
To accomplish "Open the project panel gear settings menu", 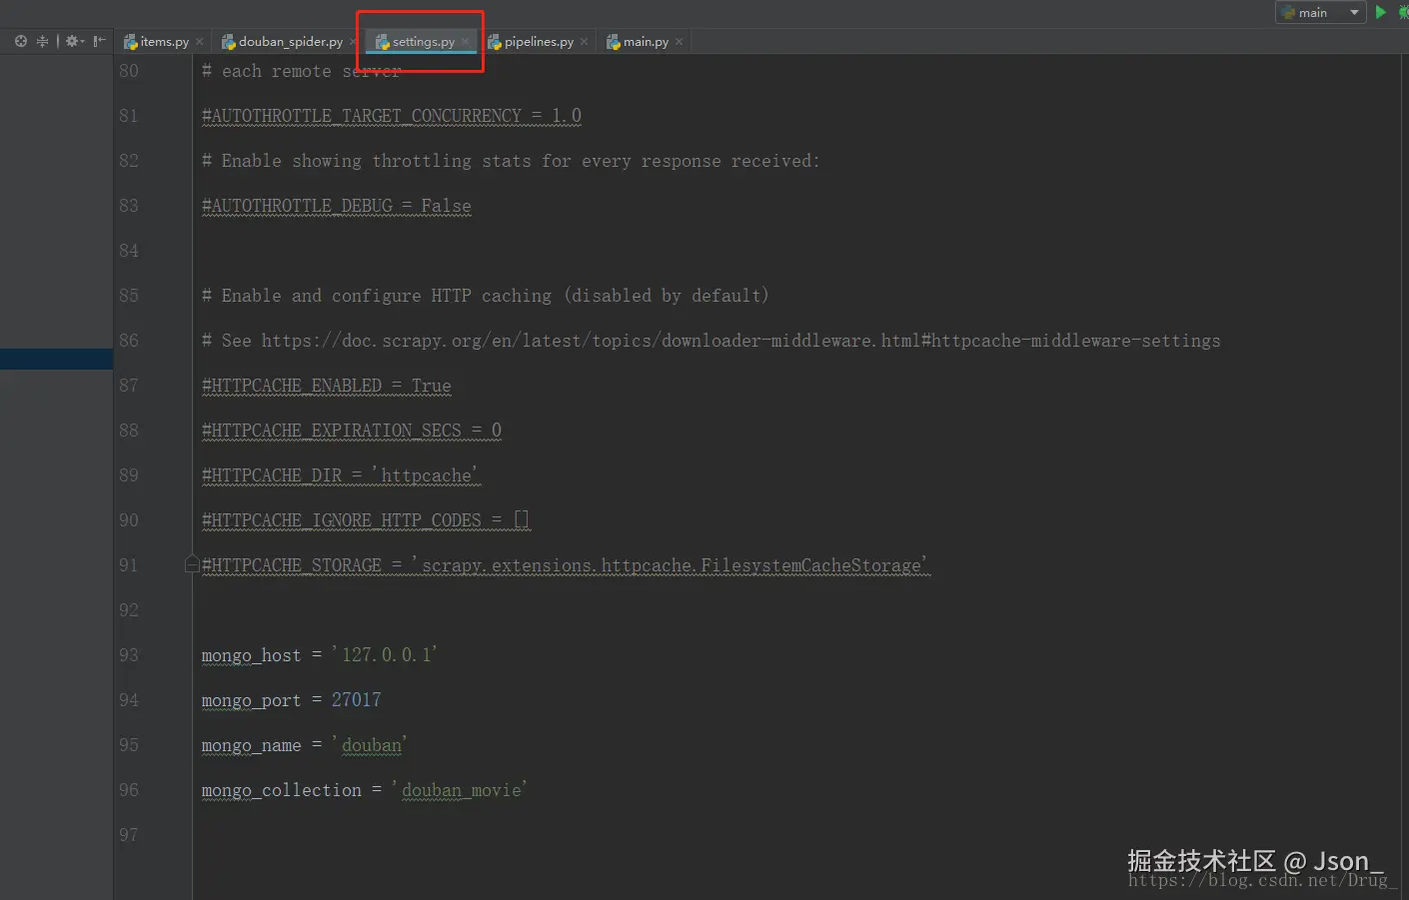I will 75,41.
